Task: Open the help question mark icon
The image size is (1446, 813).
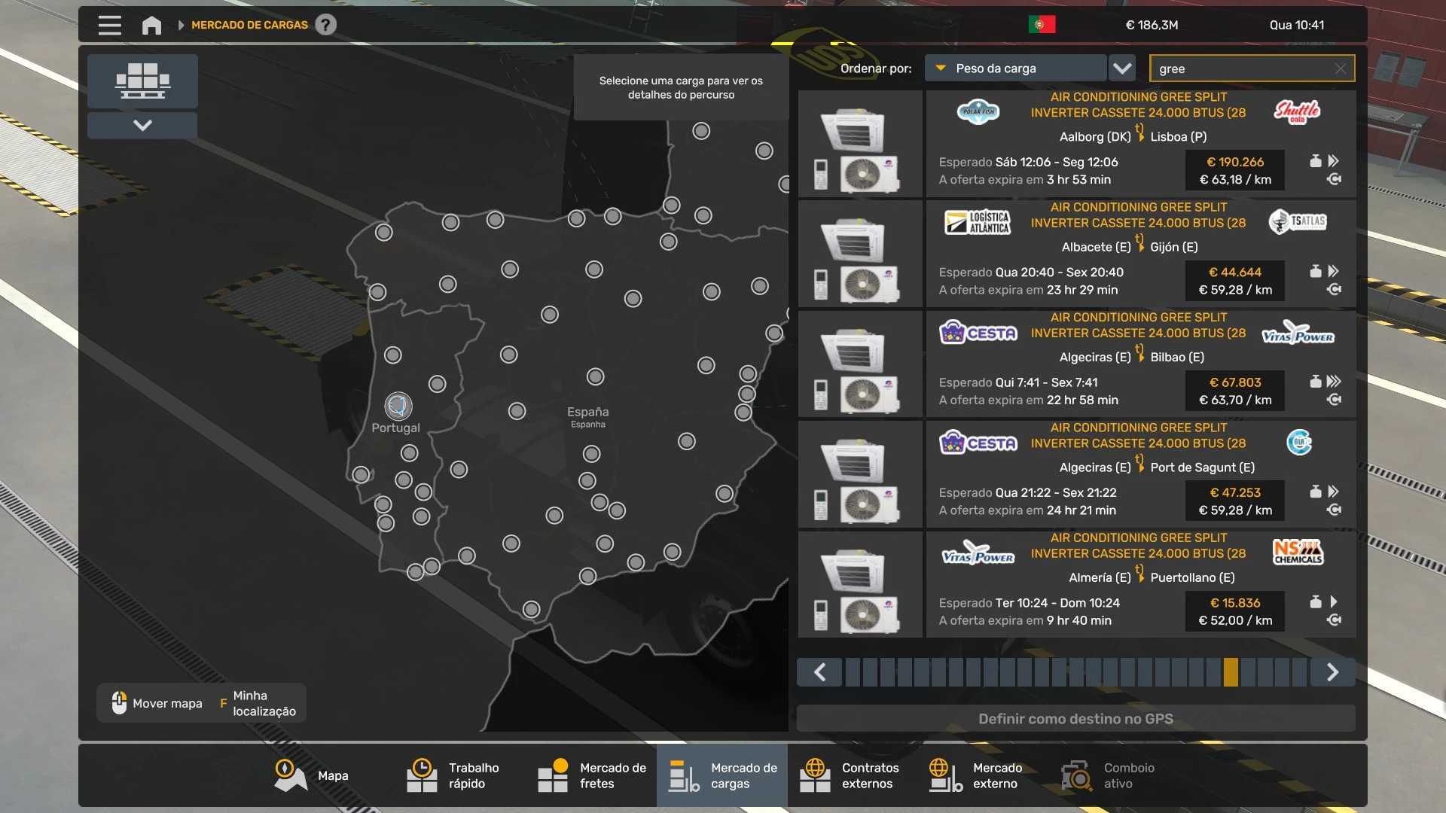Action: pyautogui.click(x=325, y=25)
